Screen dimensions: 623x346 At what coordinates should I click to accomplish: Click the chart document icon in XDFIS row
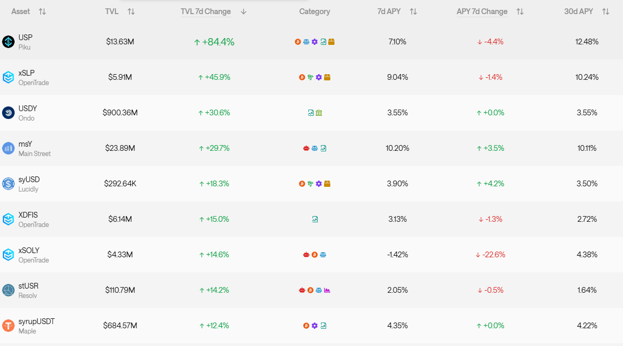(315, 219)
